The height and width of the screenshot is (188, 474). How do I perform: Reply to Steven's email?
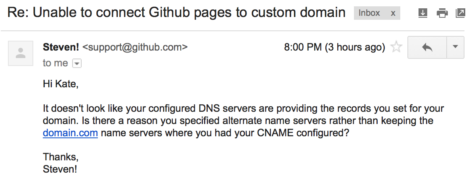click(427, 47)
